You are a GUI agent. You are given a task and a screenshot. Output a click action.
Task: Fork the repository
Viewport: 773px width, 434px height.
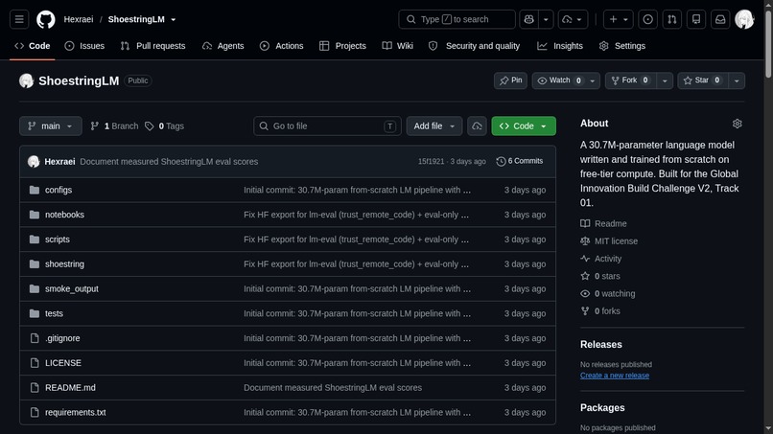point(630,80)
